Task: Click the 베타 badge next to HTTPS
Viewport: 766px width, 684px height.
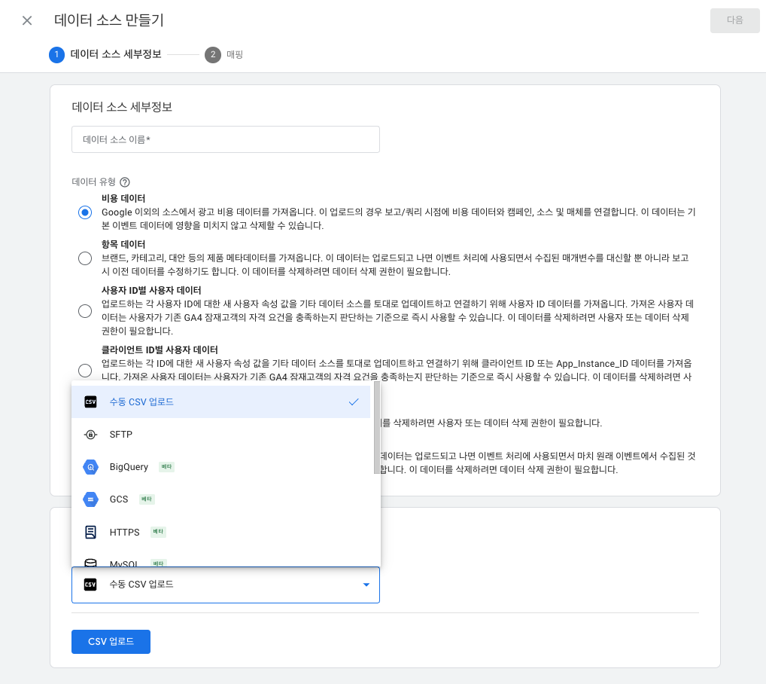Action: click(x=158, y=532)
